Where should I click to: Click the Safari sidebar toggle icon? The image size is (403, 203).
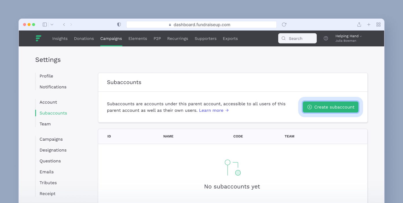tap(45, 25)
